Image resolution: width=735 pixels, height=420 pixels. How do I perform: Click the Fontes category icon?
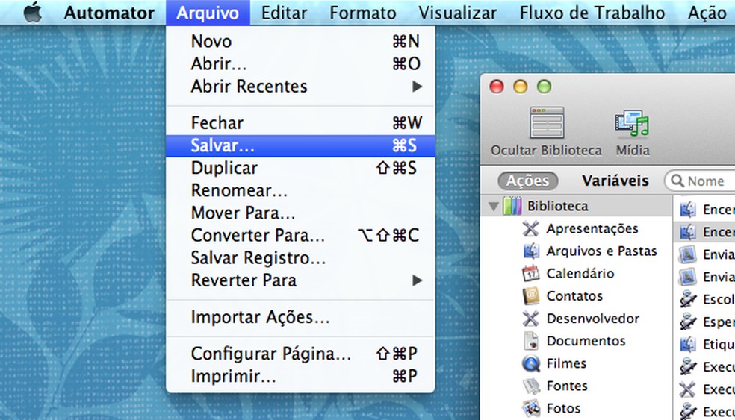(532, 386)
